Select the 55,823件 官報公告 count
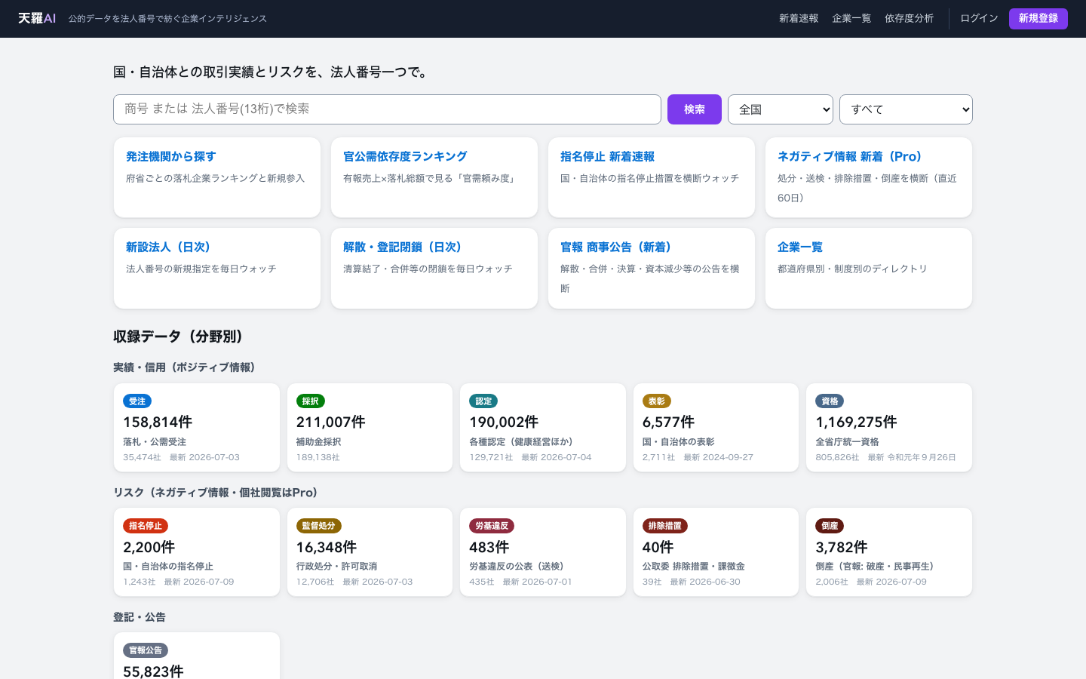Viewport: 1086px width, 679px height. click(153, 671)
